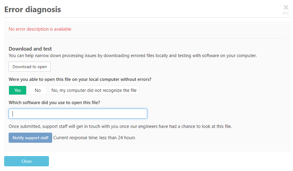293x171 pixels.
Task: Click the "Download and test" section heading
Action: pyautogui.click(x=30, y=49)
